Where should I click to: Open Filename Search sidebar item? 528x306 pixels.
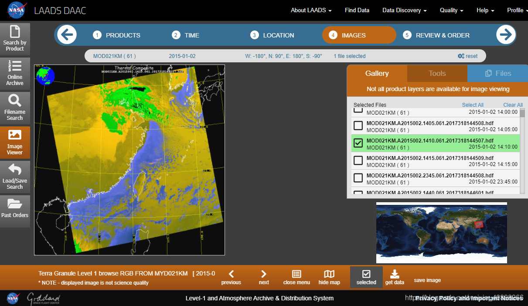tap(15, 108)
